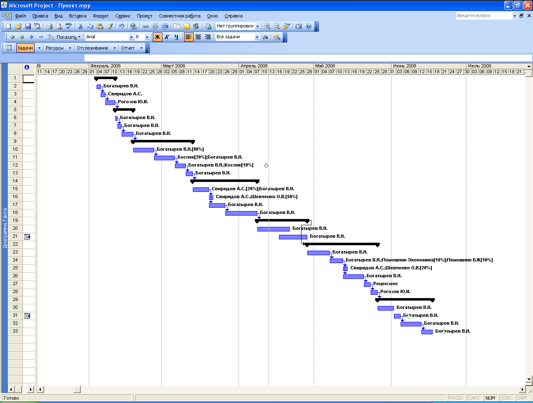Screen dimensions: 533x403
Task: Click the horizontal scrollbar thumb of the Gantt chart
Action: [77, 390]
